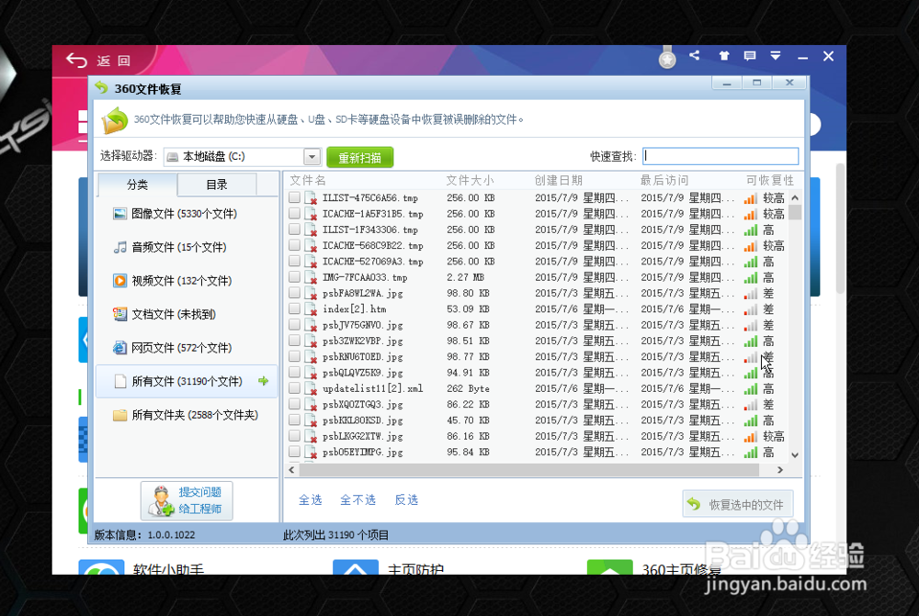
Task: Click the 图像文件 image category icon
Action: click(119, 214)
